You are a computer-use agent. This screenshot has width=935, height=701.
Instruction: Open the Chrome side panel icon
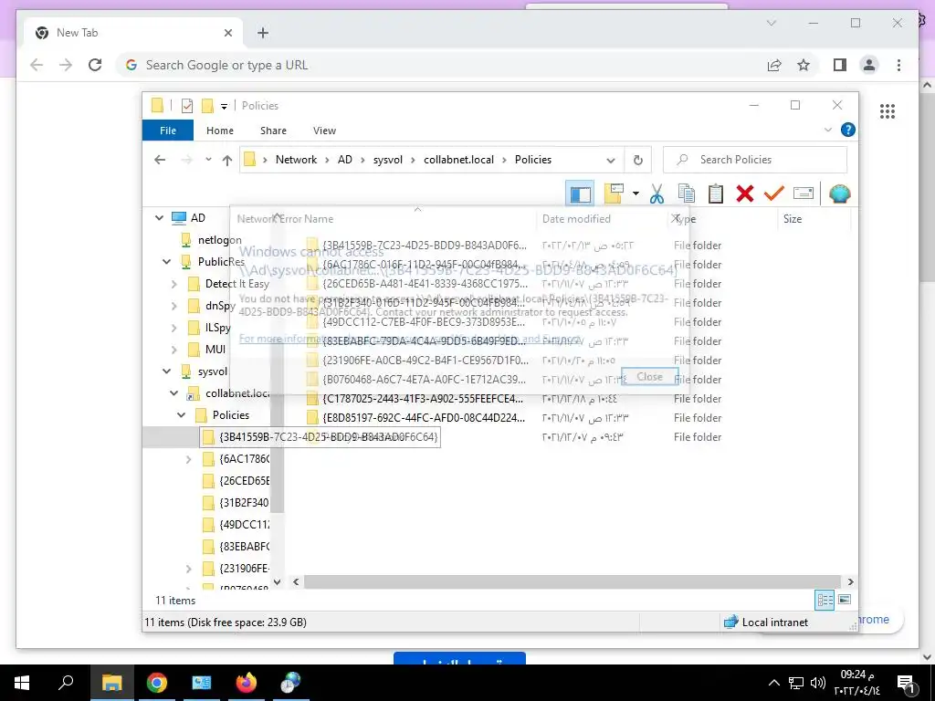click(840, 65)
